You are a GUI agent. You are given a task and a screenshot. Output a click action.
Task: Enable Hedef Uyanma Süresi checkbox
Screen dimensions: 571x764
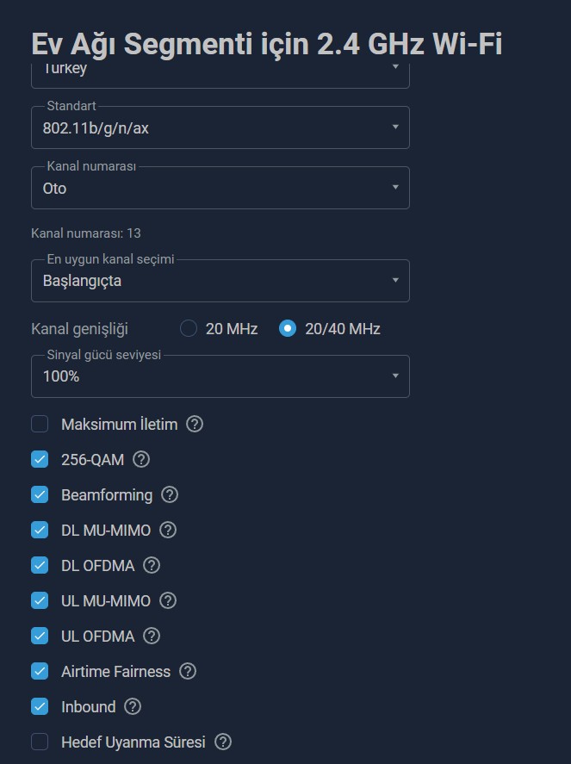click(40, 742)
